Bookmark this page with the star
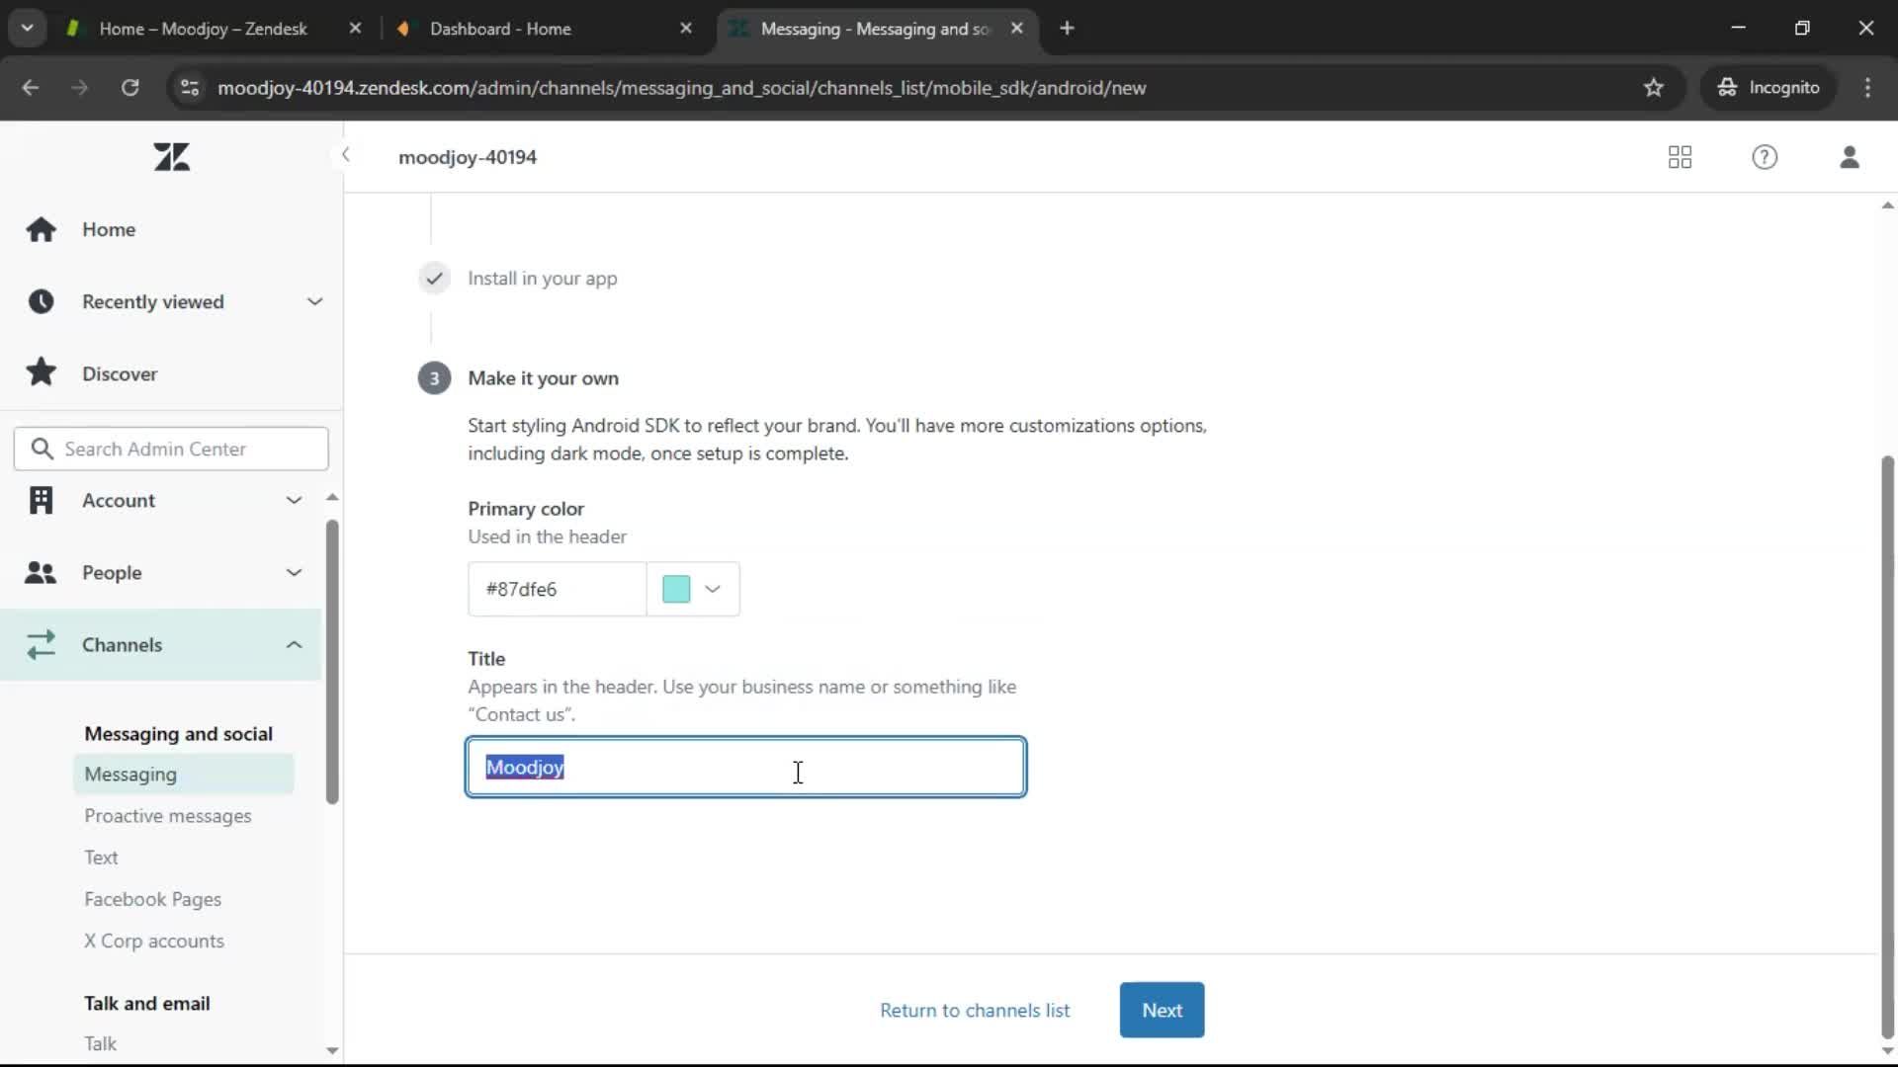The height and width of the screenshot is (1067, 1898). pos(1654,88)
